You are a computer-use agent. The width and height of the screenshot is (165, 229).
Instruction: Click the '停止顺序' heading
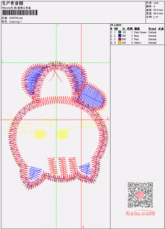pyautogui.click(x=117, y=25)
